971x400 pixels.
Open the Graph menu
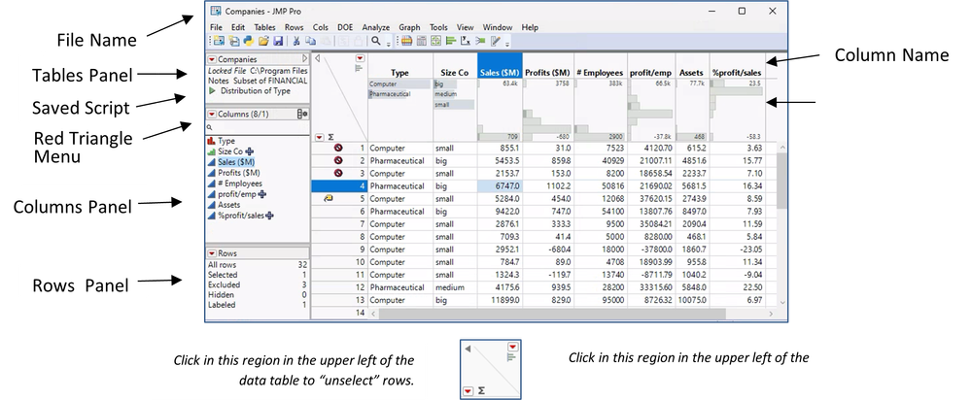409,27
